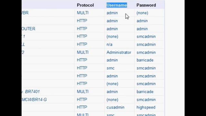206x116 pixels.
Task: Click barricade password in BR7401 row
Action: [x=145, y=92]
